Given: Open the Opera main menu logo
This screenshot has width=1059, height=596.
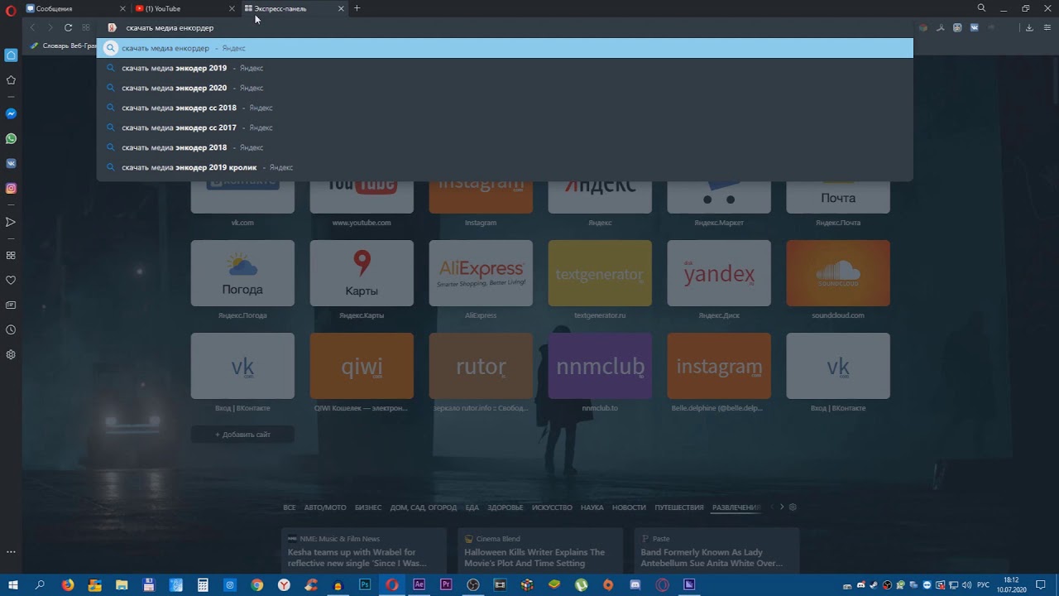Looking at the screenshot, I should 11,10.
